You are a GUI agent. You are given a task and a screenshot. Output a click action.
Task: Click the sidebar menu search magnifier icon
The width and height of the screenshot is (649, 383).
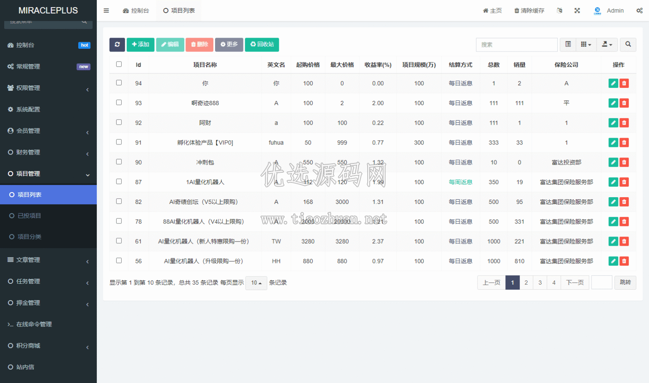84,22
